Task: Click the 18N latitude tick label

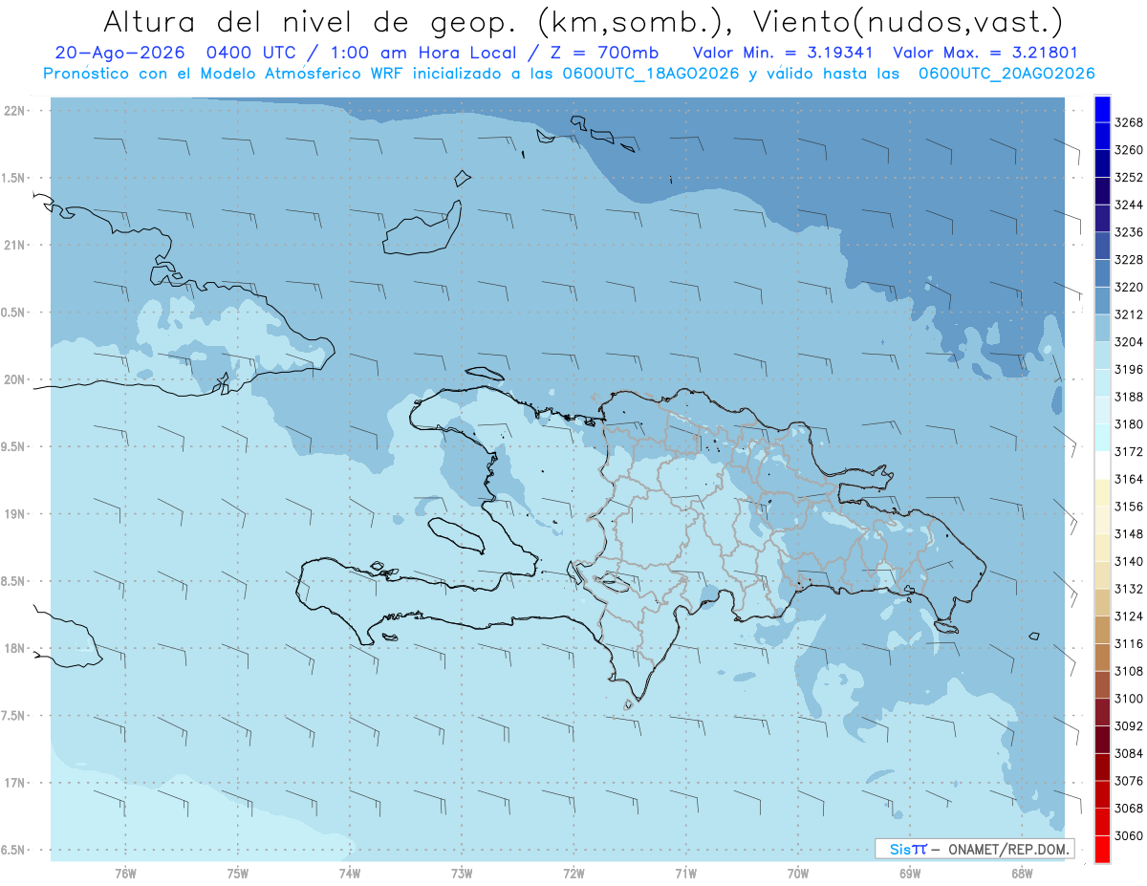Action: click(16, 649)
